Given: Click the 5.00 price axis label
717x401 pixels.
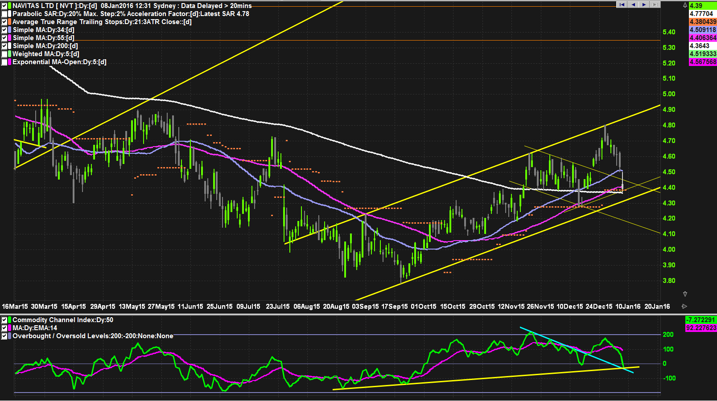Looking at the screenshot, I should (x=669, y=94).
